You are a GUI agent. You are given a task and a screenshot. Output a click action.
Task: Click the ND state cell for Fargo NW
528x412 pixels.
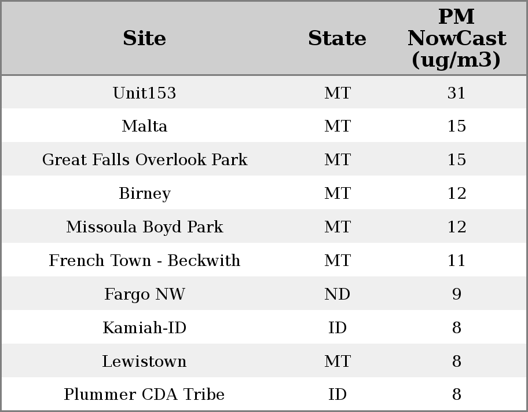pos(337,294)
